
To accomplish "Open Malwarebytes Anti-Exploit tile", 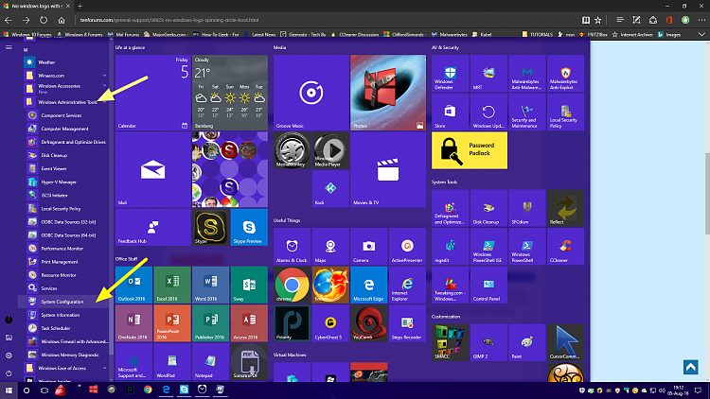I will (565, 74).
